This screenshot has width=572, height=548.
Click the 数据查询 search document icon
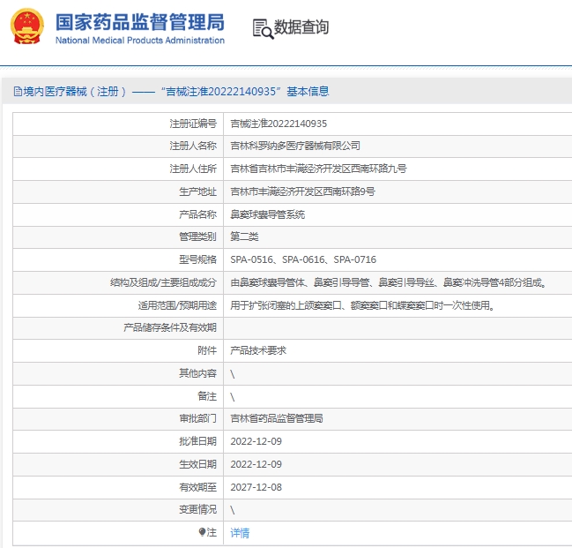[263, 29]
